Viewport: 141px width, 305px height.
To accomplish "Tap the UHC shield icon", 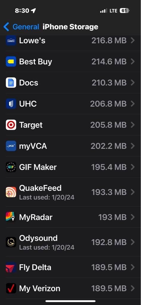I will (x=11, y=104).
